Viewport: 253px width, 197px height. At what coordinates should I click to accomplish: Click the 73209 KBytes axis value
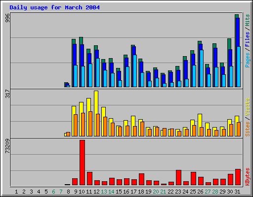click(7, 146)
